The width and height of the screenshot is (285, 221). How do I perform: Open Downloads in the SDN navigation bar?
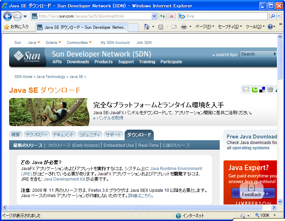click(x=78, y=62)
